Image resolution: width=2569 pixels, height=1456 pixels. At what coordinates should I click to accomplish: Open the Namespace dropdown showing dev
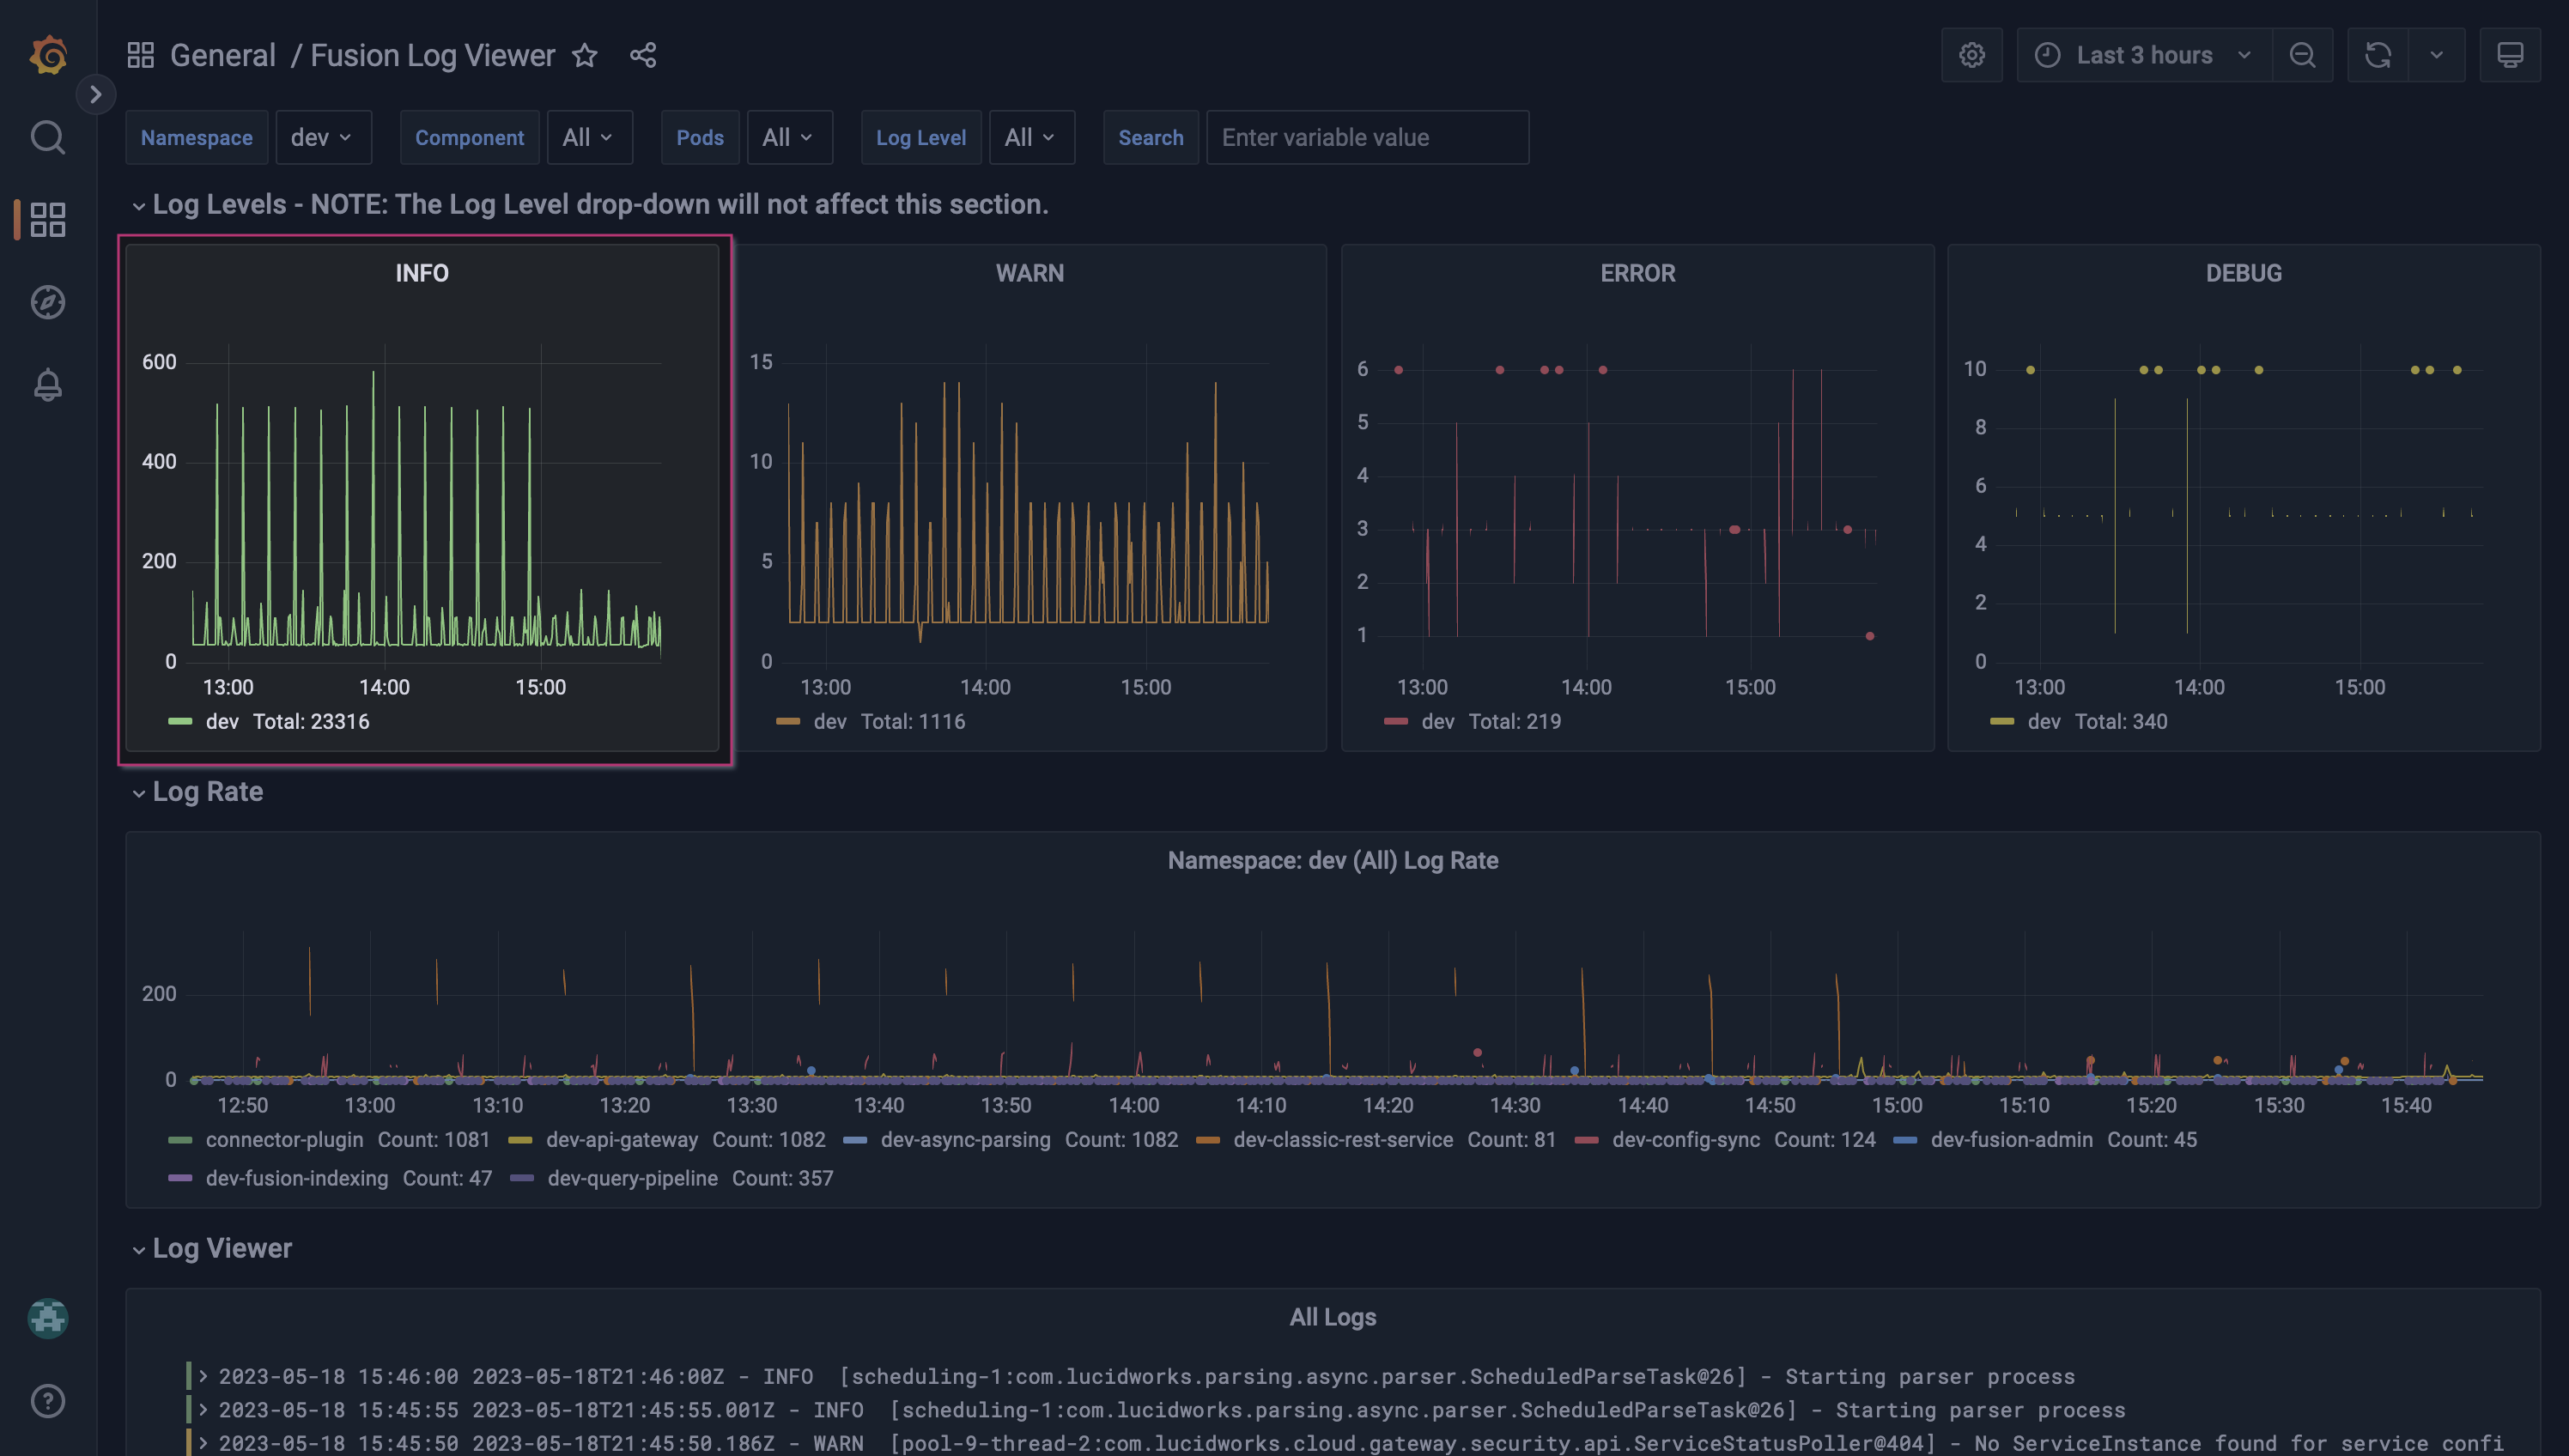322,137
